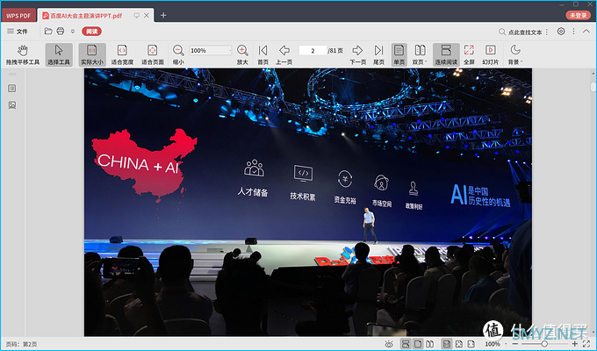
Task: Expand the quick access toolbar dropdown
Action: click(x=73, y=32)
